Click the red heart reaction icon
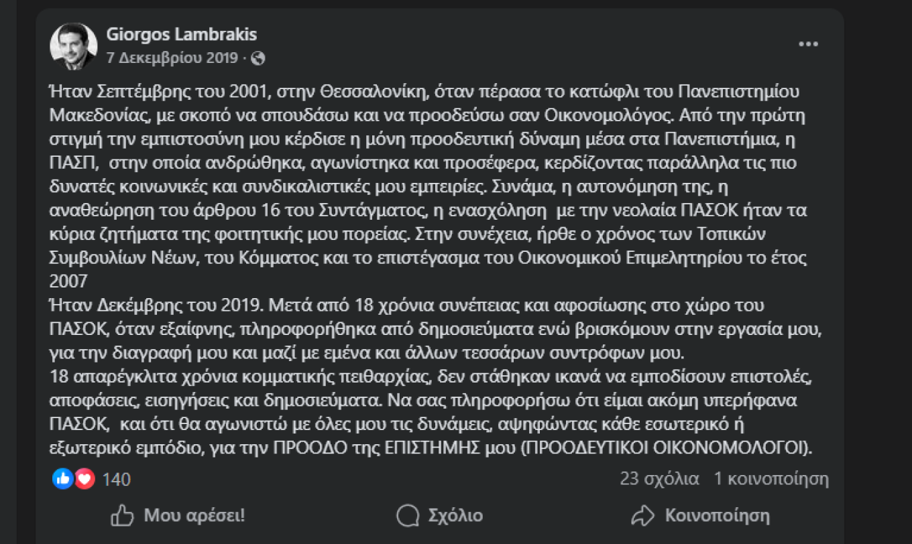This screenshot has height=544, width=912. (x=84, y=478)
